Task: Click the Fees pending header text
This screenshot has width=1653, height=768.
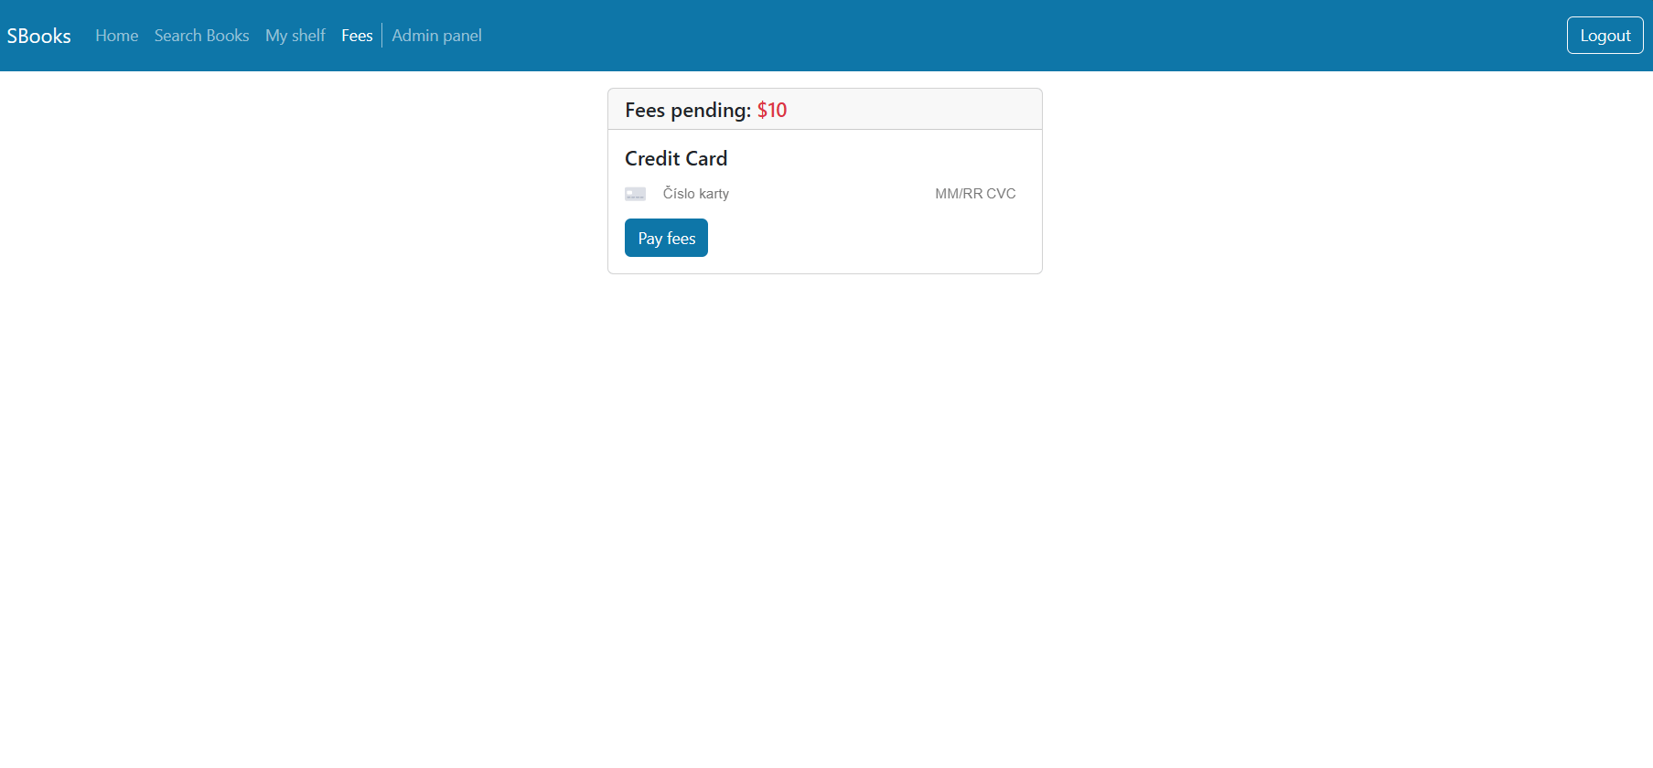Action: (x=688, y=110)
